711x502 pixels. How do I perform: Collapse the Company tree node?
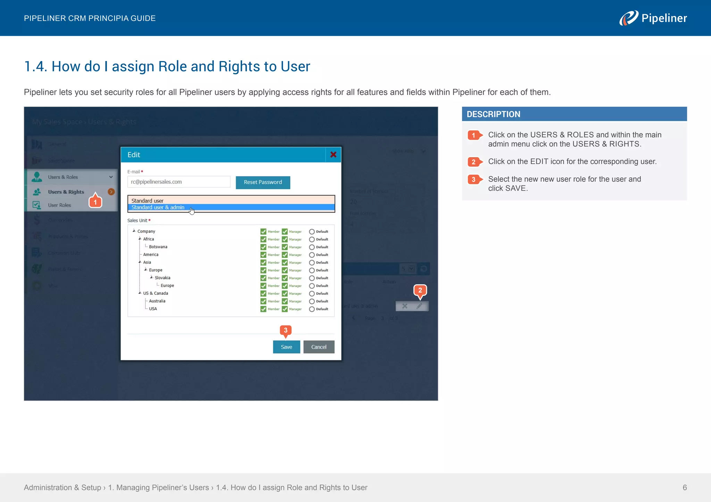point(134,231)
